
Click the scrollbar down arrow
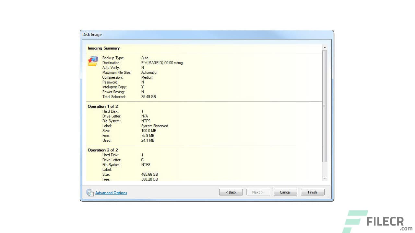pyautogui.click(x=325, y=178)
